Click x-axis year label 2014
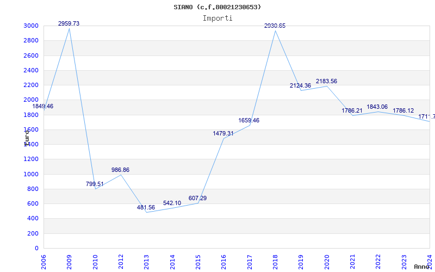 tap(172, 262)
